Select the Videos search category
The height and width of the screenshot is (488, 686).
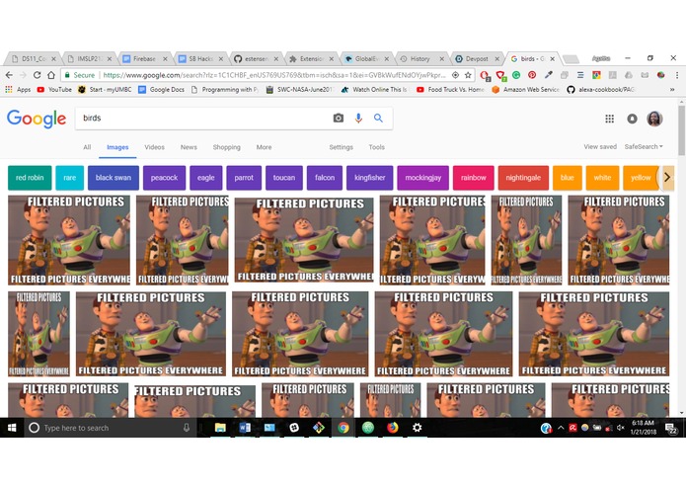coord(154,147)
